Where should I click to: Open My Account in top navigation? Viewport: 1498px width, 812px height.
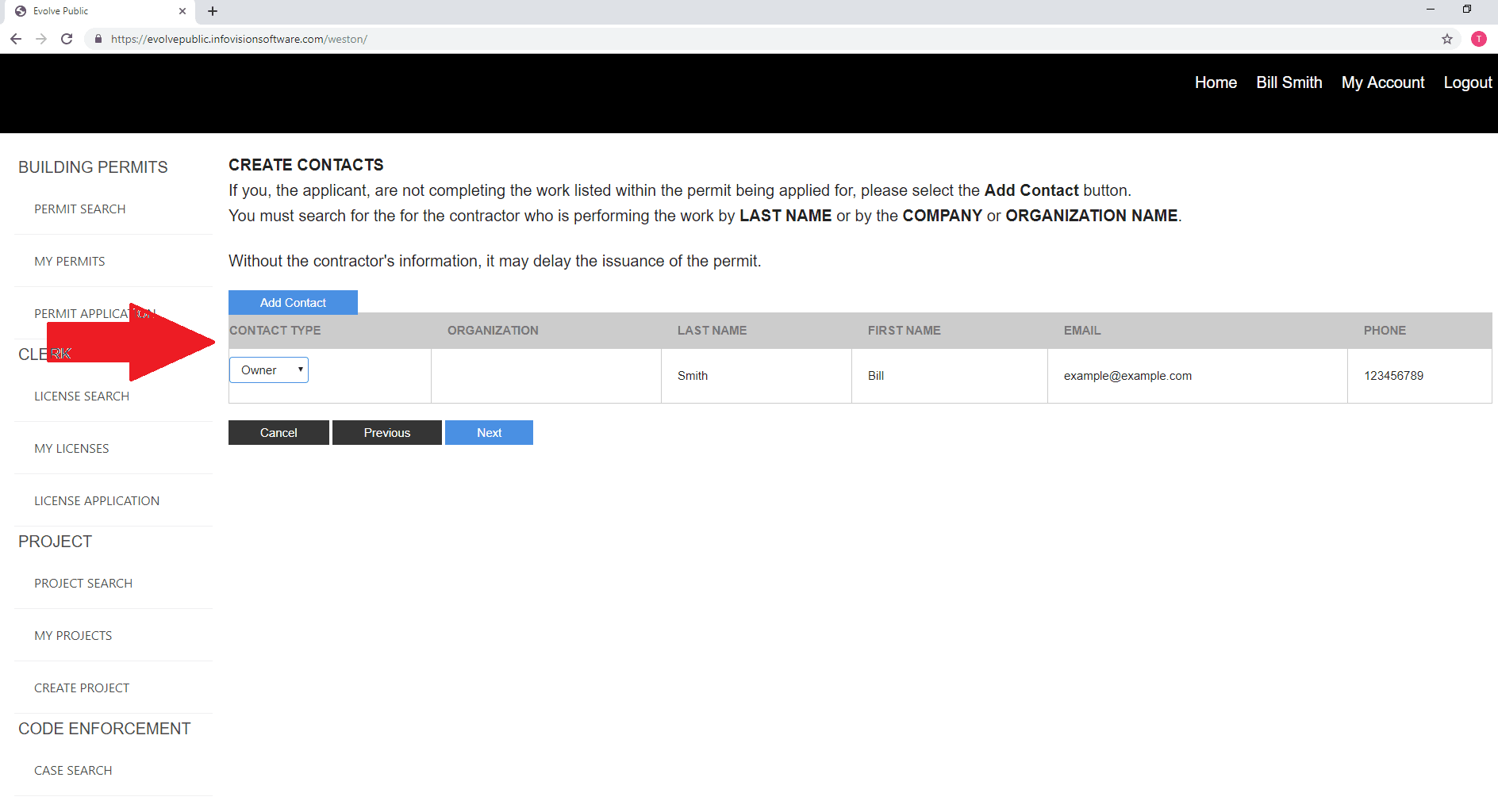(1382, 82)
